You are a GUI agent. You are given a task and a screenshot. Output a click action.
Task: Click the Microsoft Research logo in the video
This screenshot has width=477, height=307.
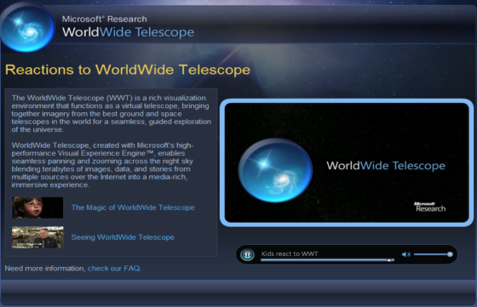coord(430,207)
